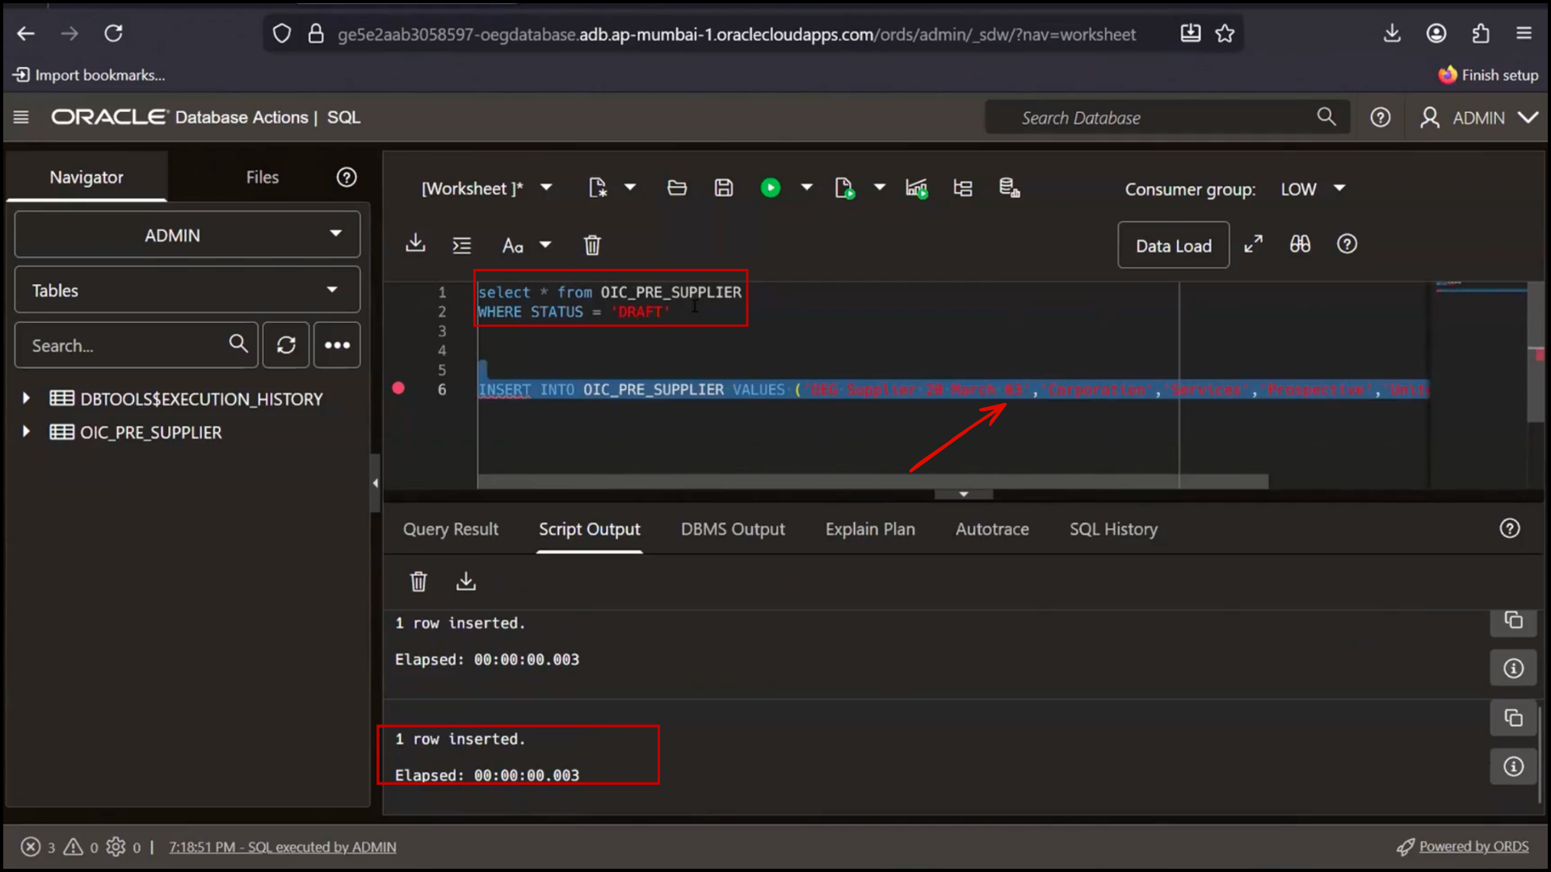Open the browser hamburger menu
Screen dimensions: 1551x872
[x=1524, y=33]
